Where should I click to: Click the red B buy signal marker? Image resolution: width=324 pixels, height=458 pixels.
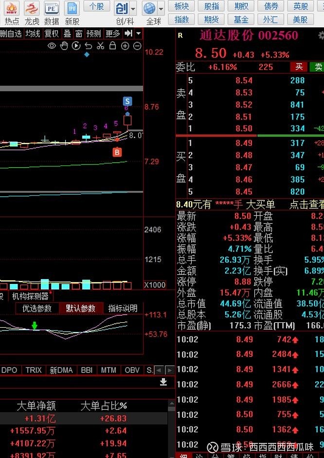point(117,152)
